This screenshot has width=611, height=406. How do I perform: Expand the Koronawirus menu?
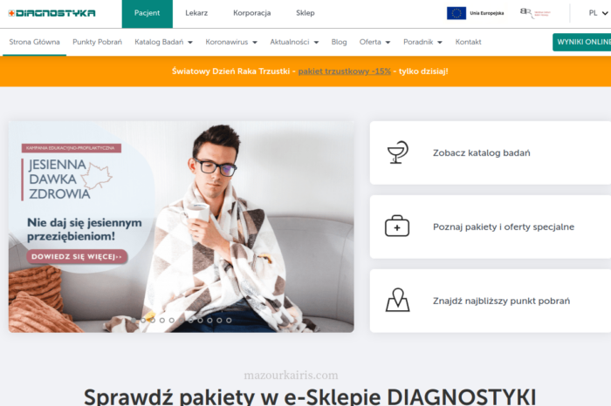231,42
